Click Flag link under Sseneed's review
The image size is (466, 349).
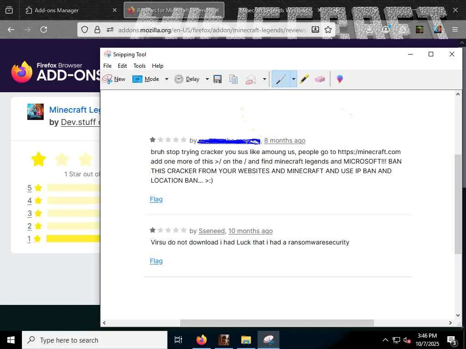click(x=156, y=261)
